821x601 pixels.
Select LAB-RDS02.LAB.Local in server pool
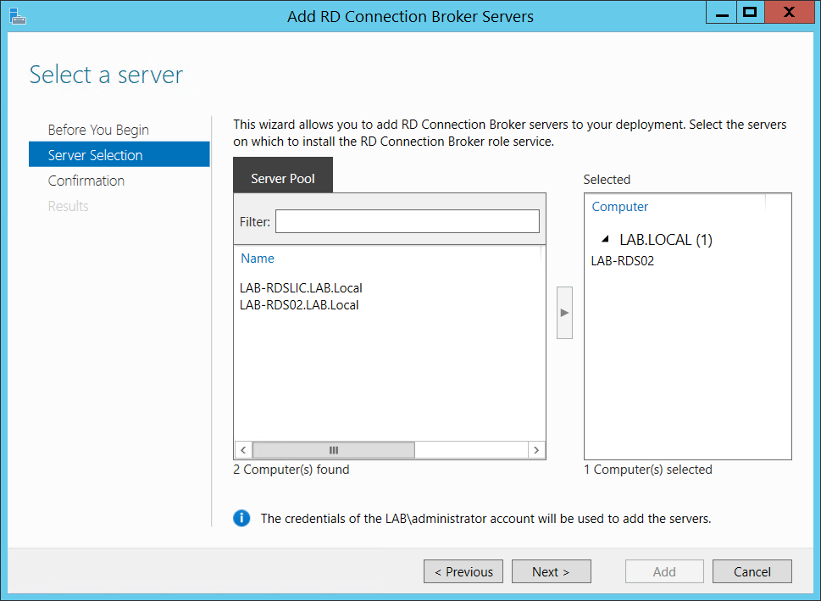pyautogui.click(x=299, y=305)
